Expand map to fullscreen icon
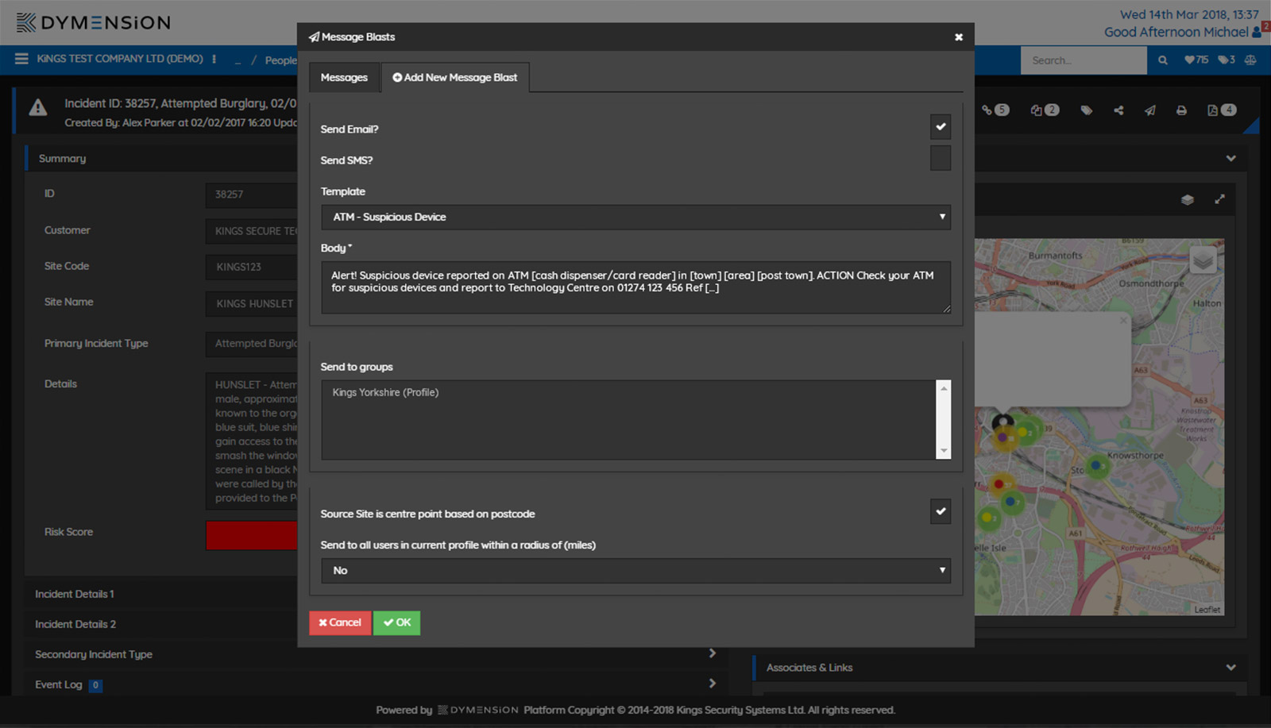 [1219, 199]
